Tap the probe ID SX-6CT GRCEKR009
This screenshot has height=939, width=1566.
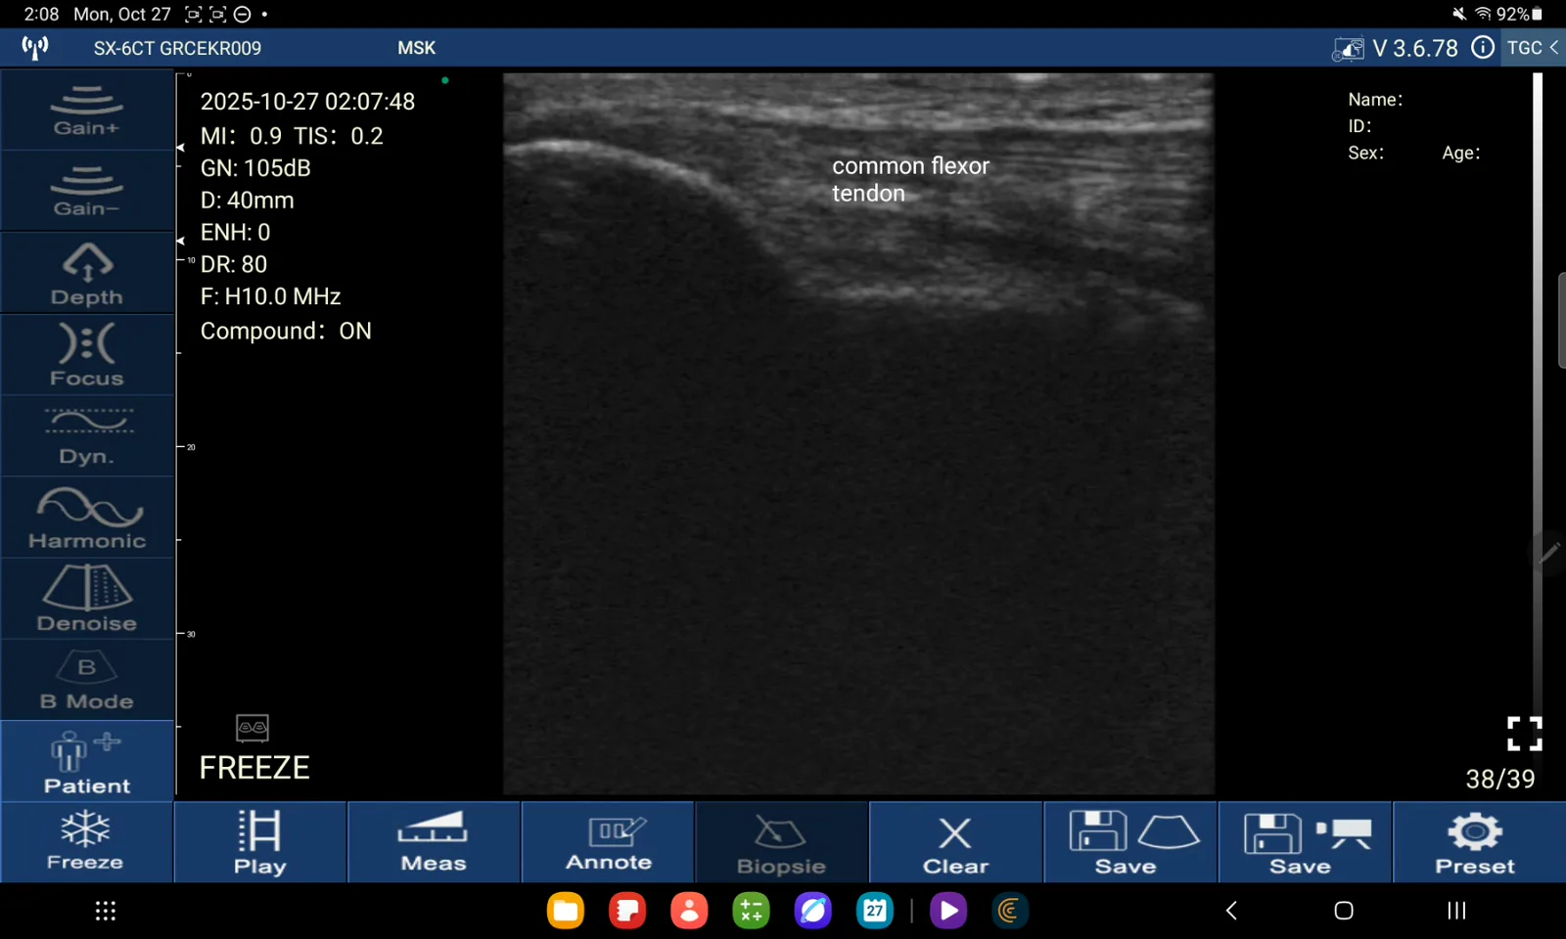177,48
